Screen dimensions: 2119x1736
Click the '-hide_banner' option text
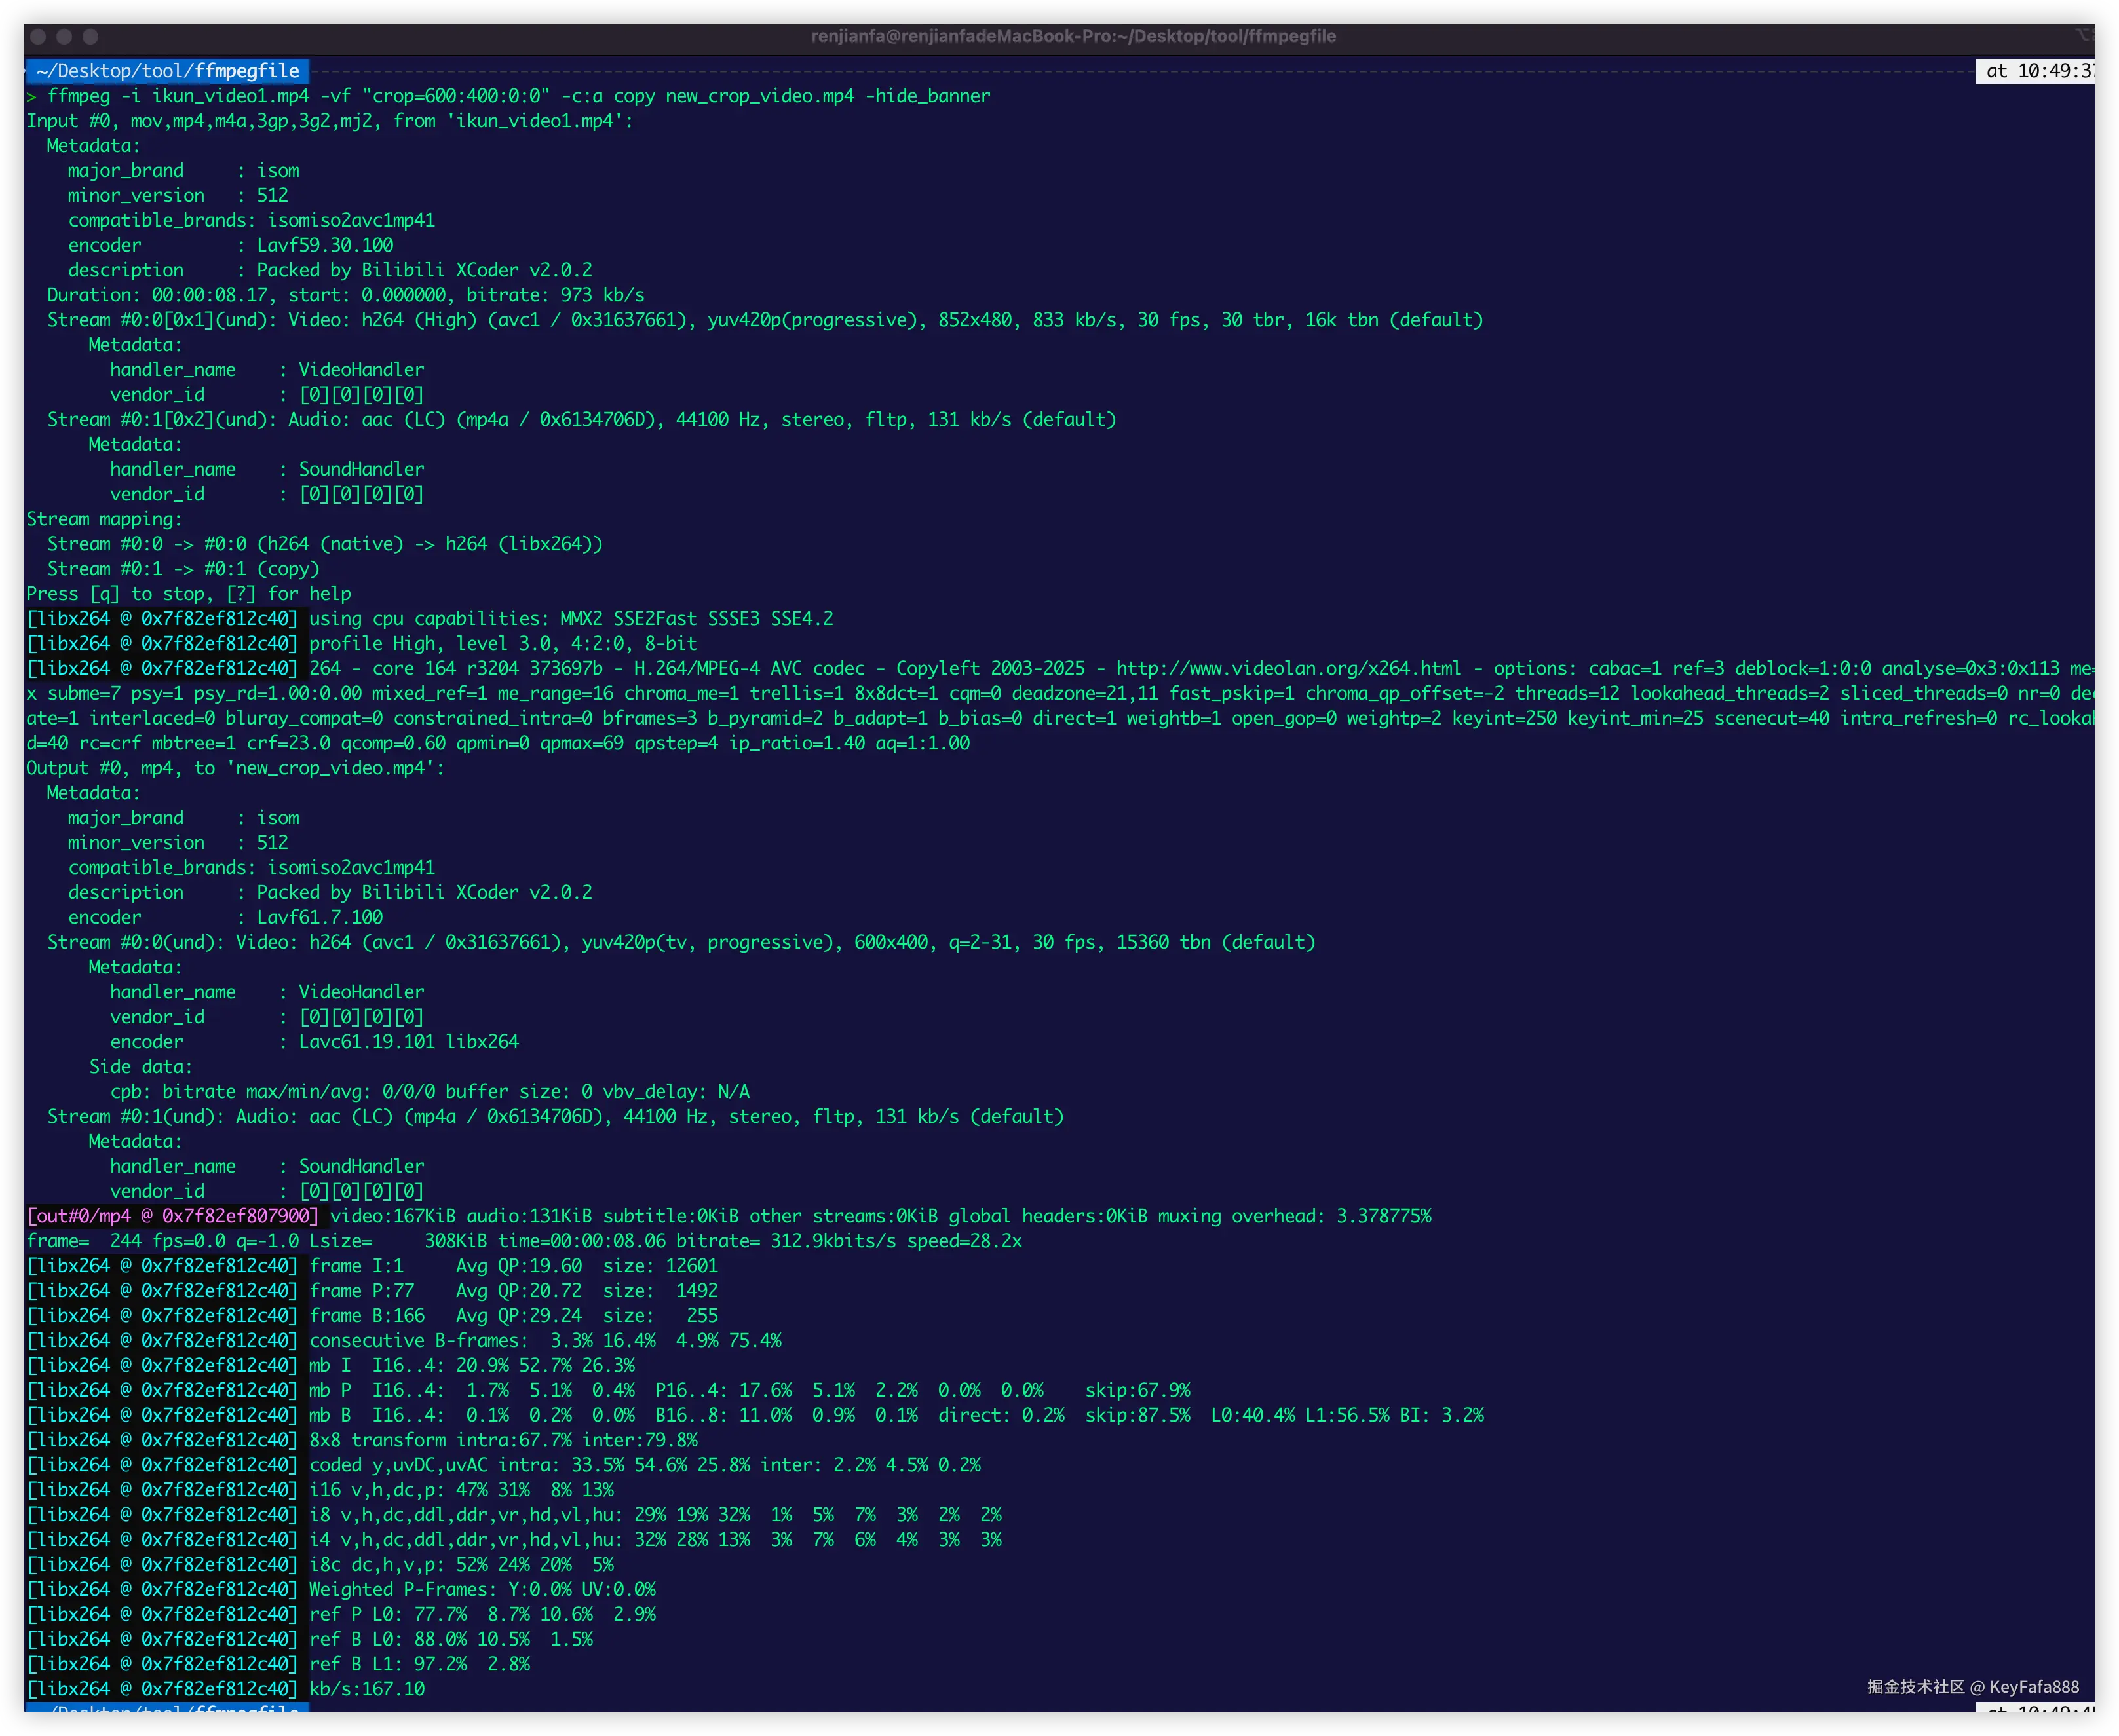[x=927, y=96]
